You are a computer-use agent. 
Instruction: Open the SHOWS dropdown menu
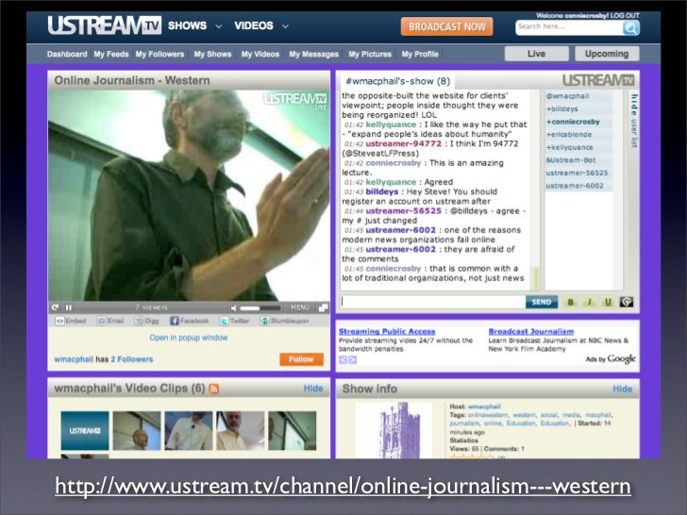click(x=194, y=25)
